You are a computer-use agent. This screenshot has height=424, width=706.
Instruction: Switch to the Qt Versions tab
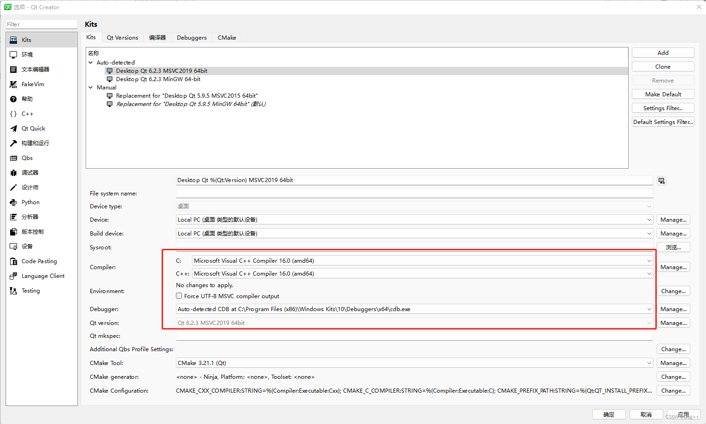point(123,37)
